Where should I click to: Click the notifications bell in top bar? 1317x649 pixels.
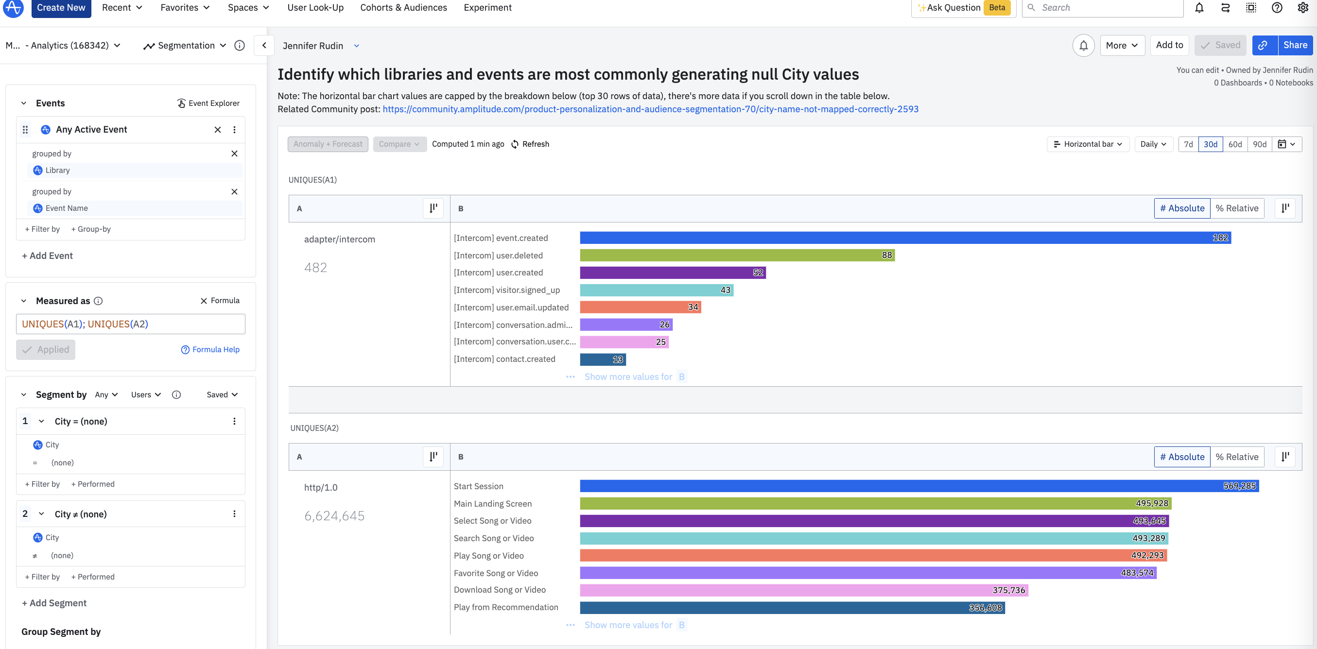(x=1199, y=8)
